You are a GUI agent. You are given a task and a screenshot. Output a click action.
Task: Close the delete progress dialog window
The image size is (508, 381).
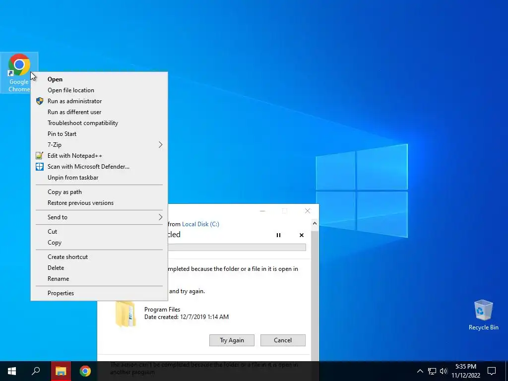(308, 211)
